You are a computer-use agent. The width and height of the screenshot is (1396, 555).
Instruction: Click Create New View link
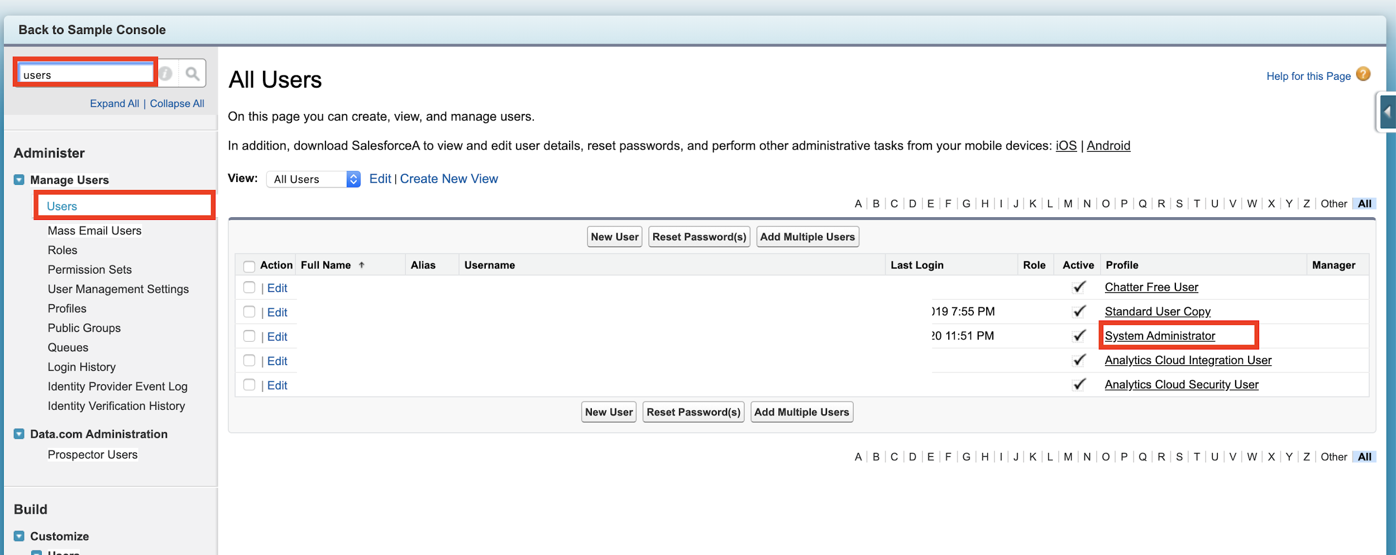pyautogui.click(x=448, y=179)
